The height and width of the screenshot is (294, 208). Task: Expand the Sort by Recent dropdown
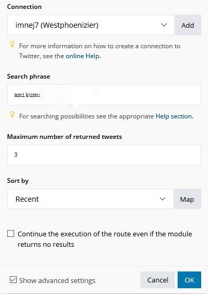click(91, 199)
